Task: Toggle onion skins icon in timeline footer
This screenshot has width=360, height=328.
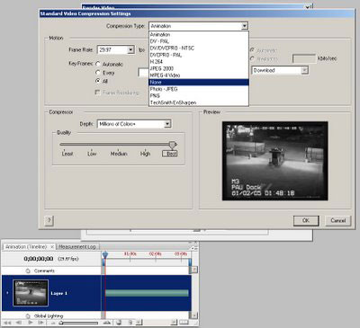Action: click(119, 323)
